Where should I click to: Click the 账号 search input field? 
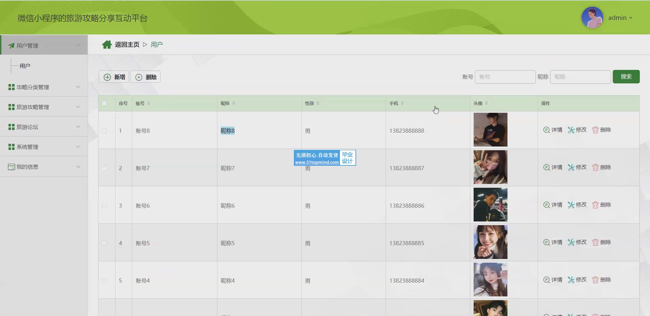coord(505,77)
